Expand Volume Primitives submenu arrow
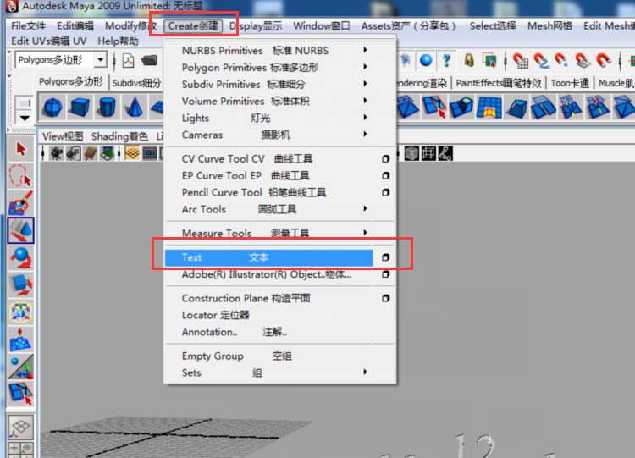Viewport: 635px width, 458px height. tap(365, 100)
